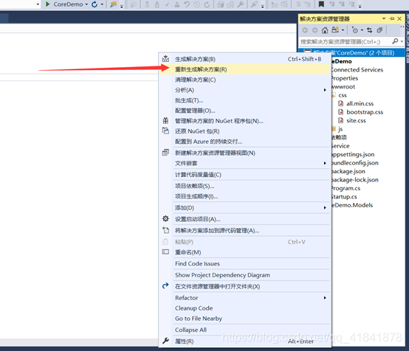Click the folder find-in-files toolbar icon
The width and height of the screenshot is (409, 351).
point(113,4)
